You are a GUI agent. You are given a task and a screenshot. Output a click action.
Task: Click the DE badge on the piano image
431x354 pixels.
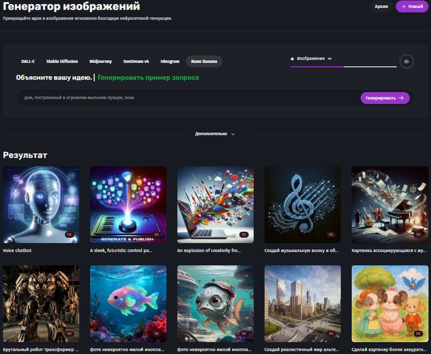[418, 235]
